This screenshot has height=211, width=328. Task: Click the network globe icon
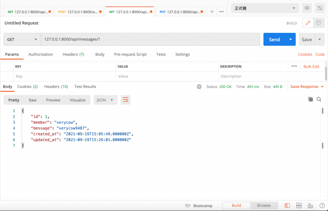click(x=199, y=87)
